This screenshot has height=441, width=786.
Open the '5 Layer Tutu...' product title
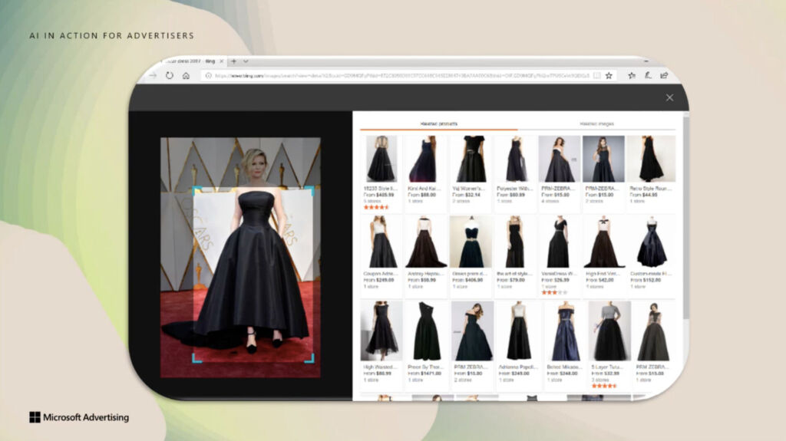(x=608, y=367)
